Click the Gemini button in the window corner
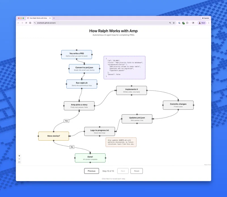The height and width of the screenshot is (197, 227). click(x=205, y=18)
